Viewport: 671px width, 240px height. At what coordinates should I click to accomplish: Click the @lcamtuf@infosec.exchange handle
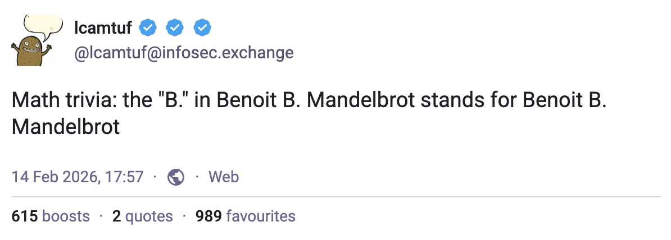click(x=184, y=53)
